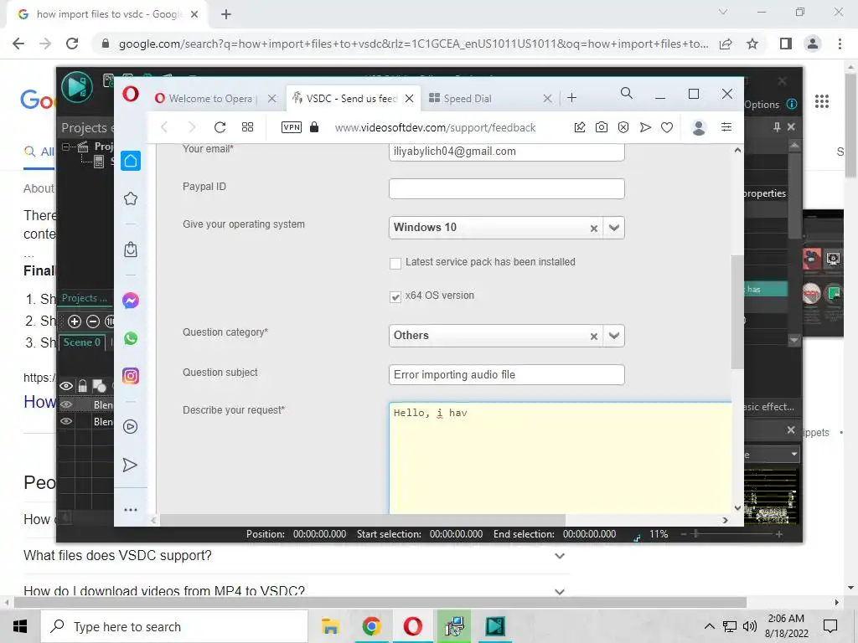The width and height of the screenshot is (858, 643).
Task: Click the Opera snapshot camera icon
Action: (602, 127)
